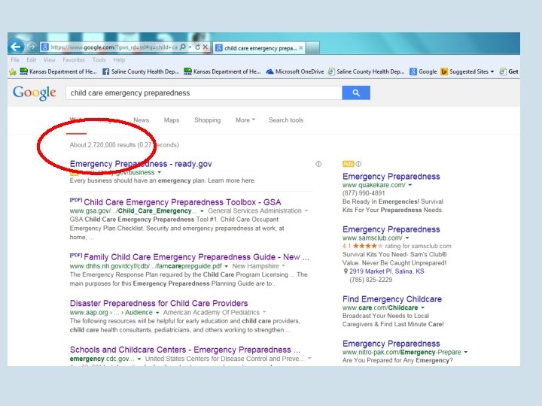Click the Google logo

point(34,93)
